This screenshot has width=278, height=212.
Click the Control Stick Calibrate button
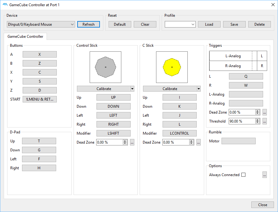104,89
